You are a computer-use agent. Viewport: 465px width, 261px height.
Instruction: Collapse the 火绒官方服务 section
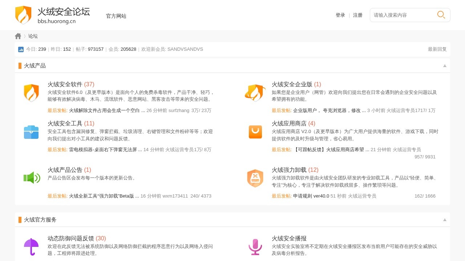point(445,220)
